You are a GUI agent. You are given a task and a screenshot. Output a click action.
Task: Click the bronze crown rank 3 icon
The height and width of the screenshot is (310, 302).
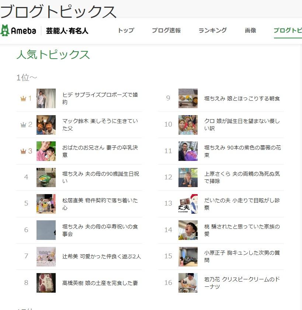[23, 151]
